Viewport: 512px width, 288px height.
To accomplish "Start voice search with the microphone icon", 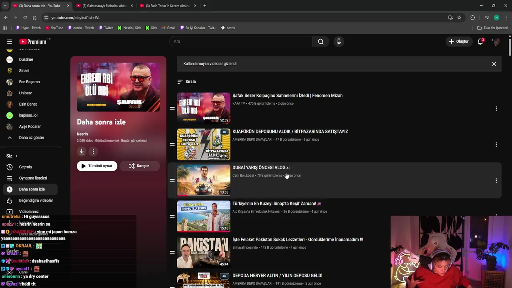I will click(339, 42).
